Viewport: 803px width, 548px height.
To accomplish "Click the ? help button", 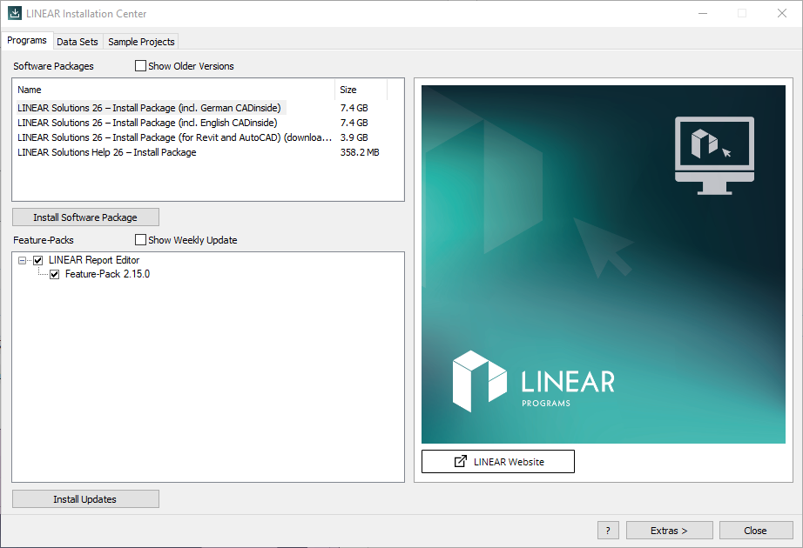I will [x=608, y=531].
